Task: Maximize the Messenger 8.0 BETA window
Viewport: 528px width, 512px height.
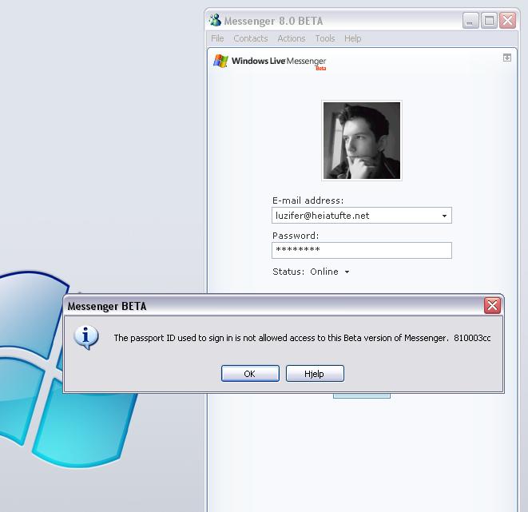Action: (x=489, y=21)
